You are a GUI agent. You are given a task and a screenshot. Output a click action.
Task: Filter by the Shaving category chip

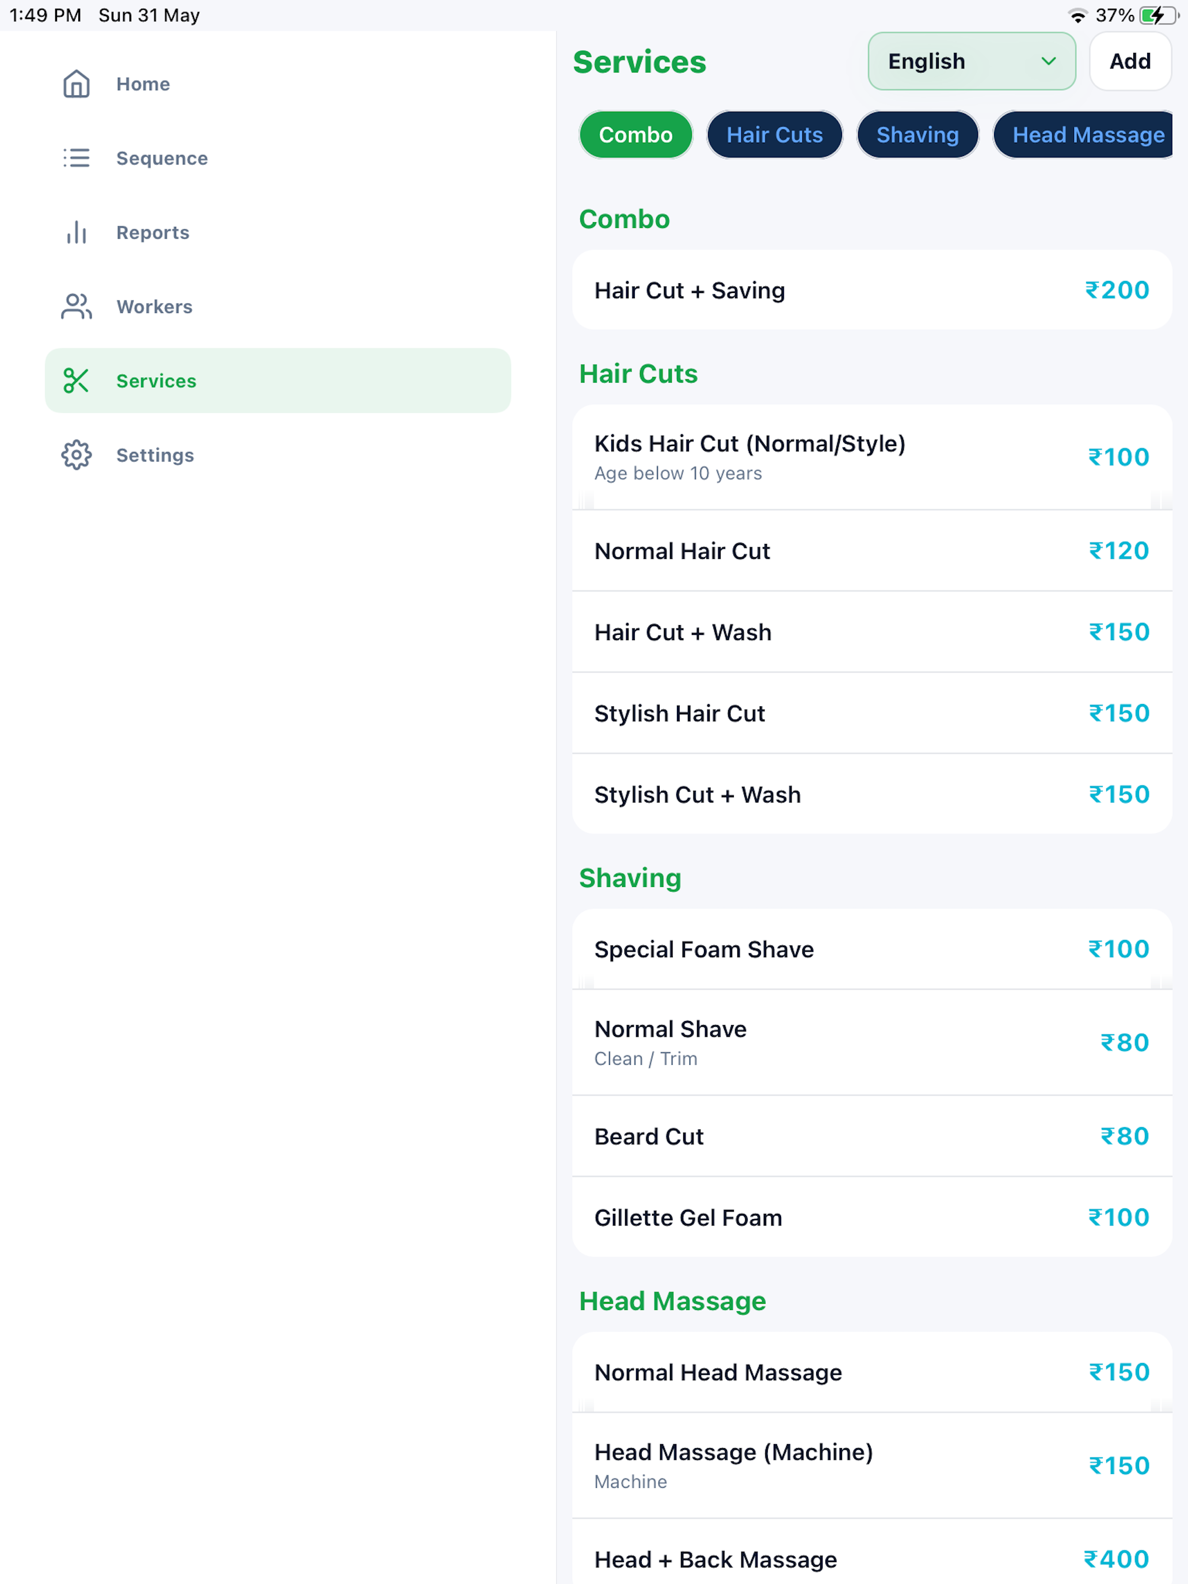[917, 135]
